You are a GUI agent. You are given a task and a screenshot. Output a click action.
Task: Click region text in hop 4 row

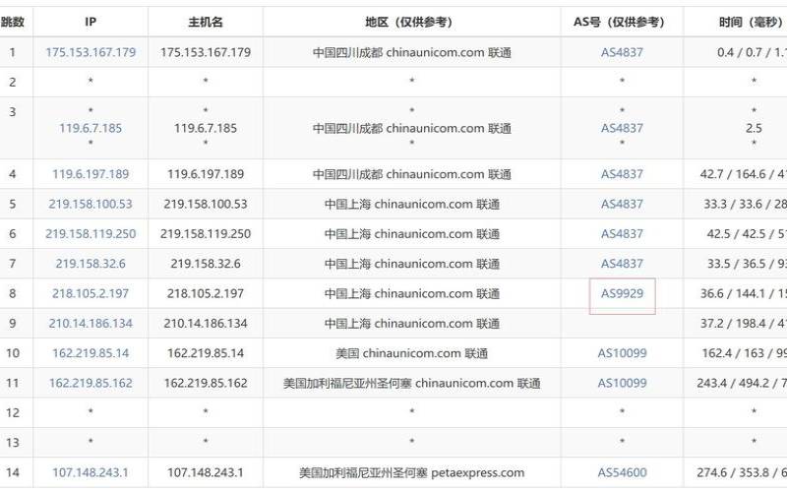click(411, 174)
